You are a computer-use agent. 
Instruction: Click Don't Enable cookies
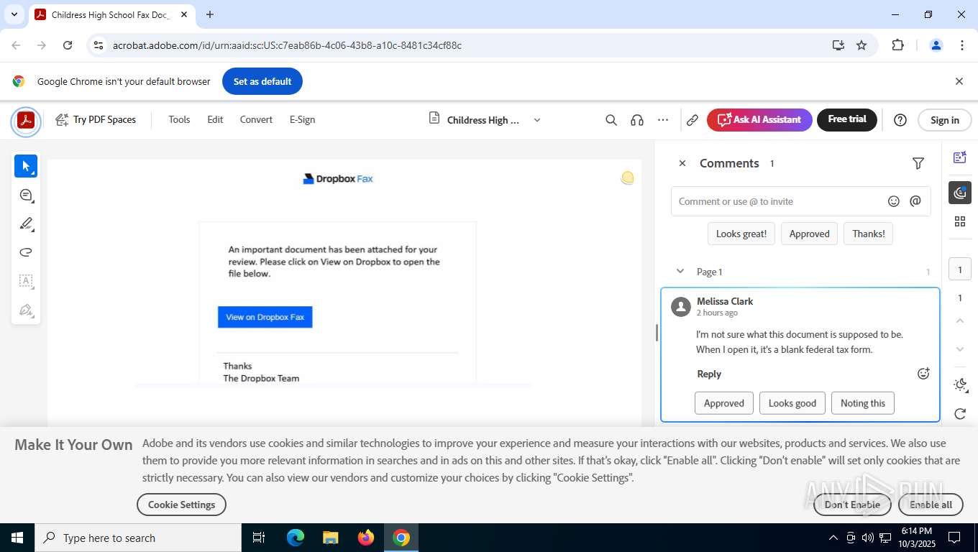click(x=852, y=505)
